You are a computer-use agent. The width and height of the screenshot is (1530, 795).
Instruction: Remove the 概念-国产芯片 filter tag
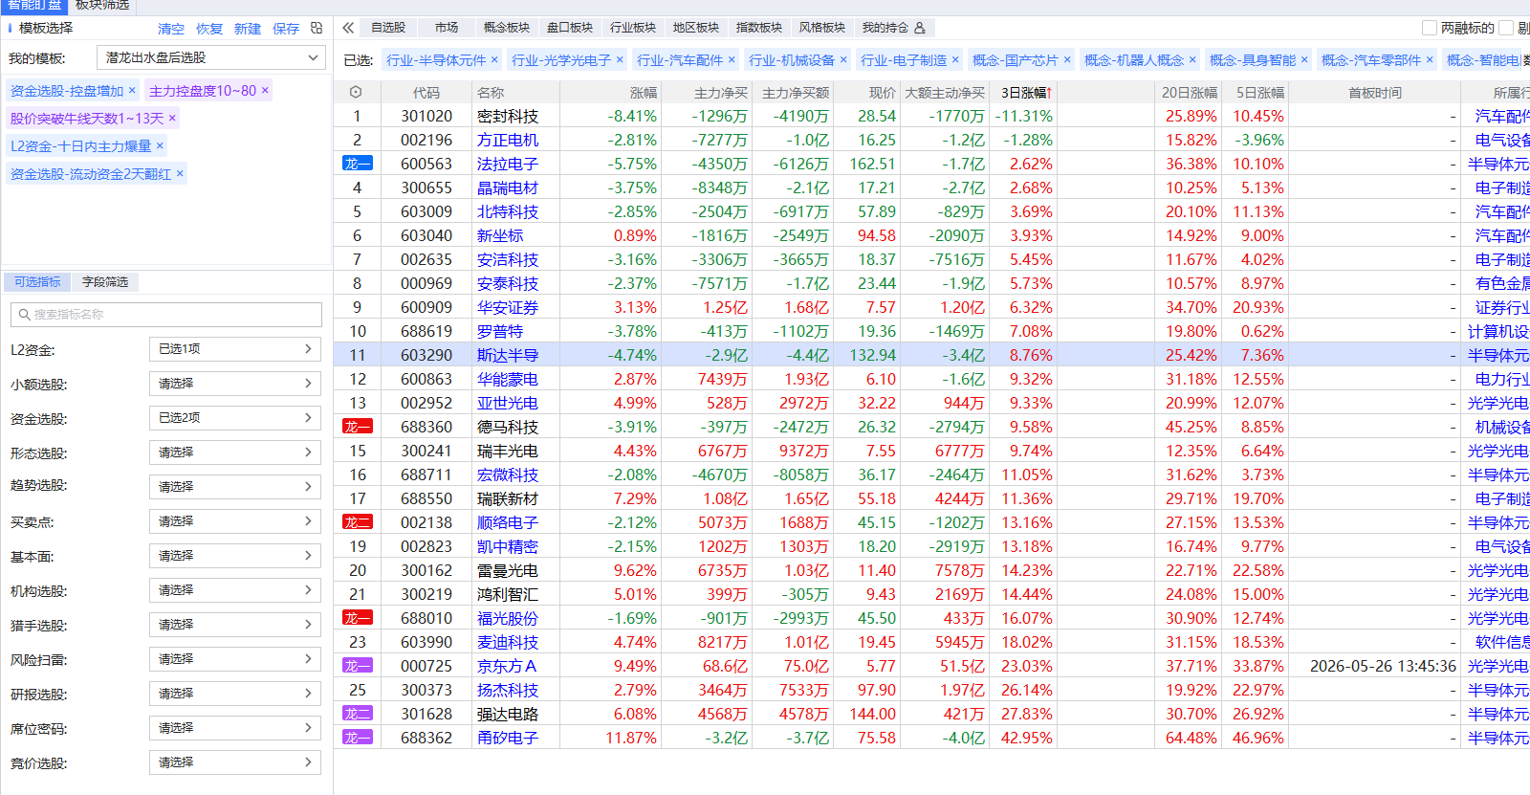pyautogui.click(x=1067, y=59)
